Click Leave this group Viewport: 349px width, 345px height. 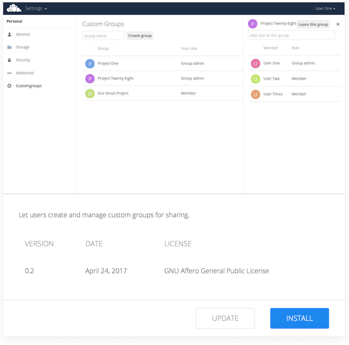313,24
